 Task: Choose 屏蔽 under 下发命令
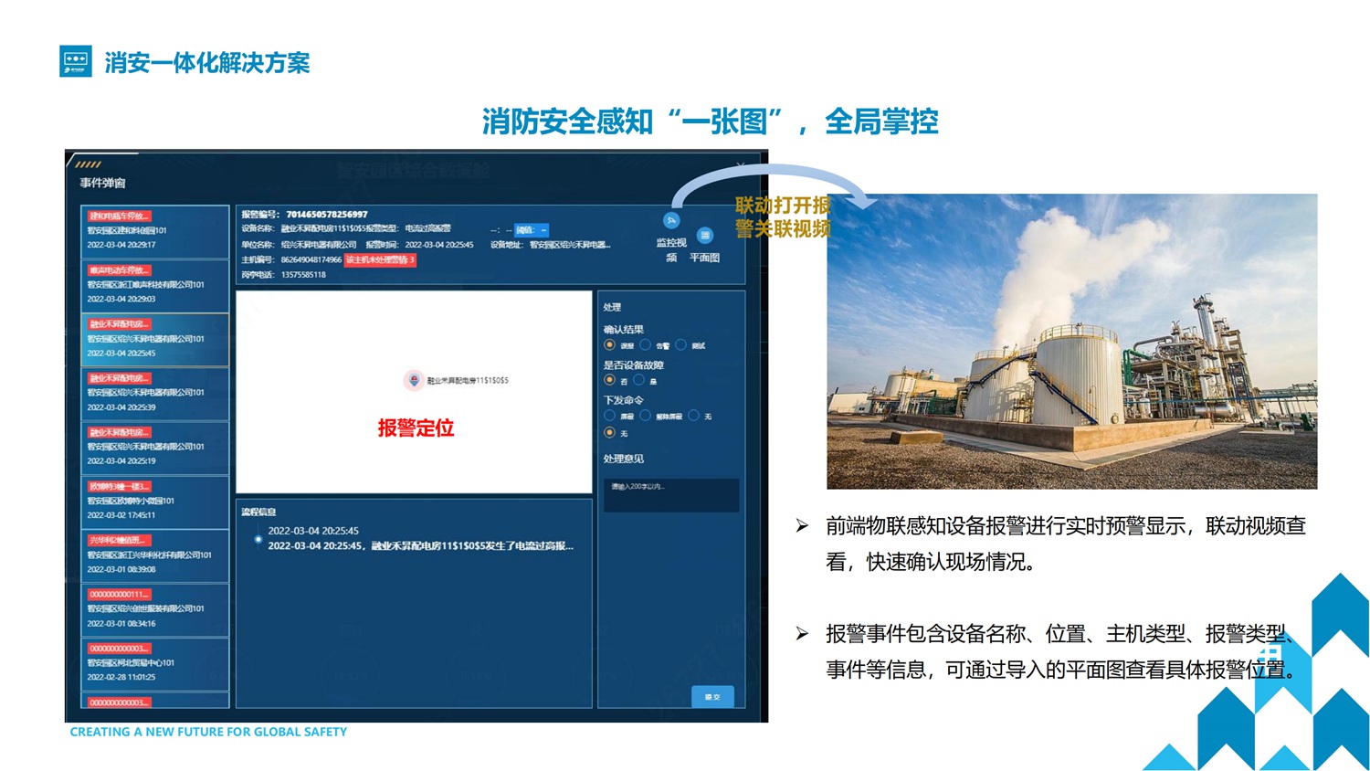[609, 416]
